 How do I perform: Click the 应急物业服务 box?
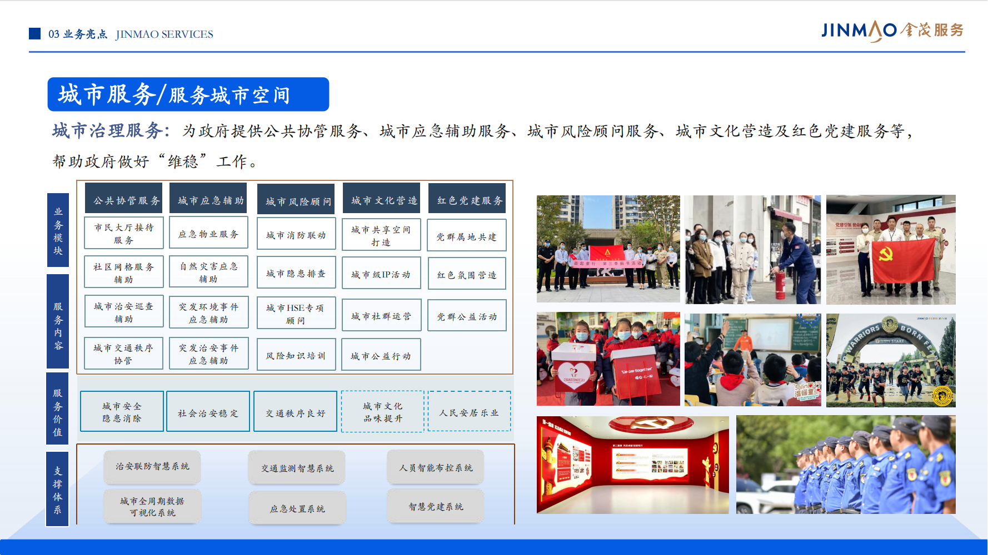tap(208, 234)
